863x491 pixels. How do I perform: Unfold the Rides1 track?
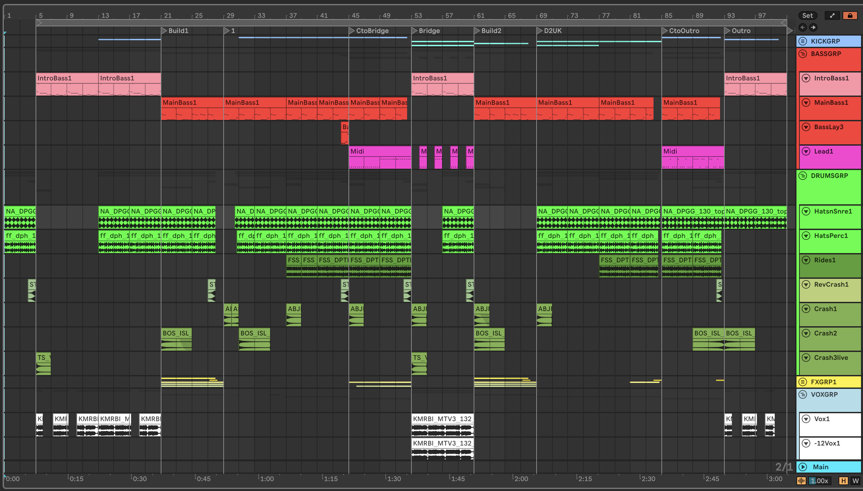pos(806,260)
